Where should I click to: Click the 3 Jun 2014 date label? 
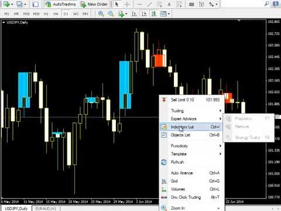144,202
